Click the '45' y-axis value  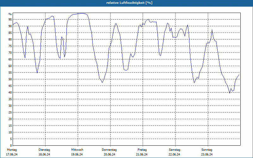[x=10, y=86]
